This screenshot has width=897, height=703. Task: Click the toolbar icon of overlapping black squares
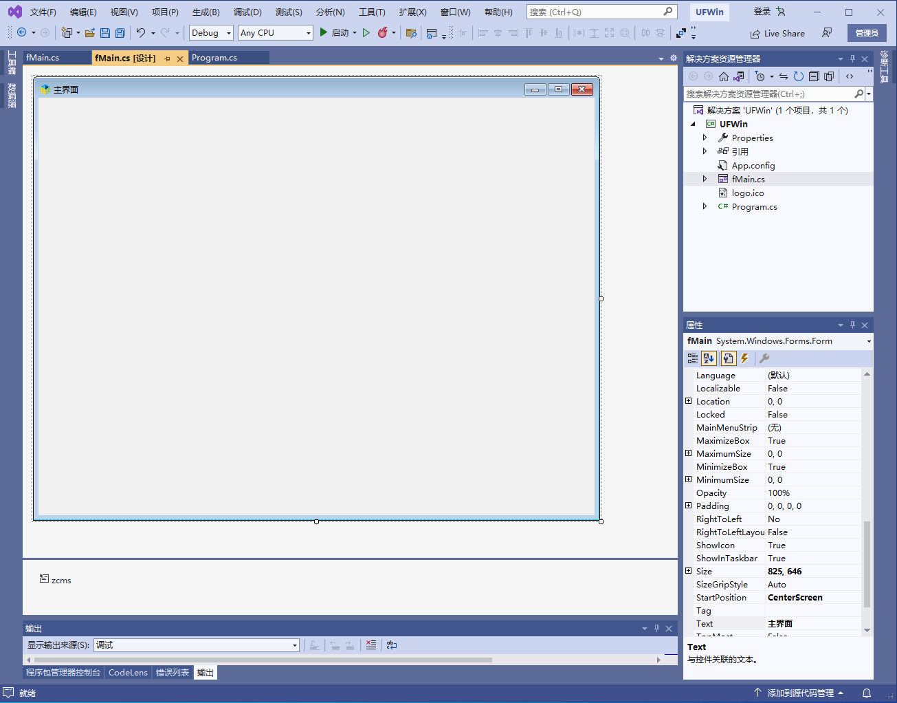[680, 32]
